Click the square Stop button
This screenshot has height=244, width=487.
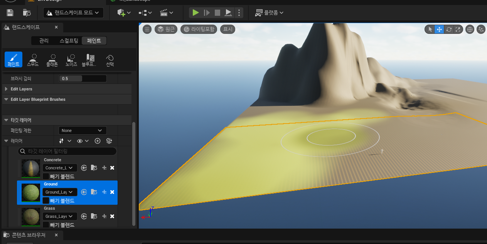[217, 13]
